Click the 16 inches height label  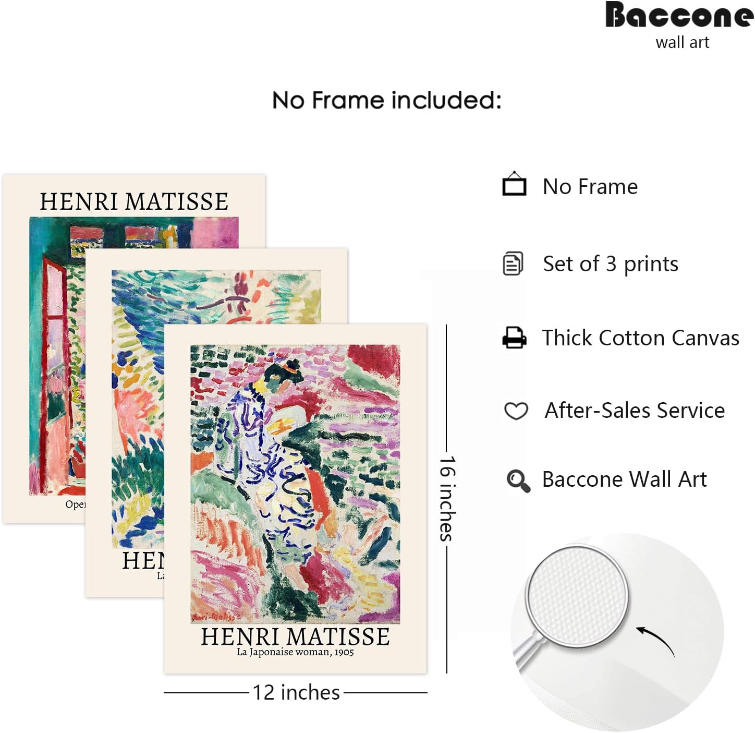click(x=447, y=498)
